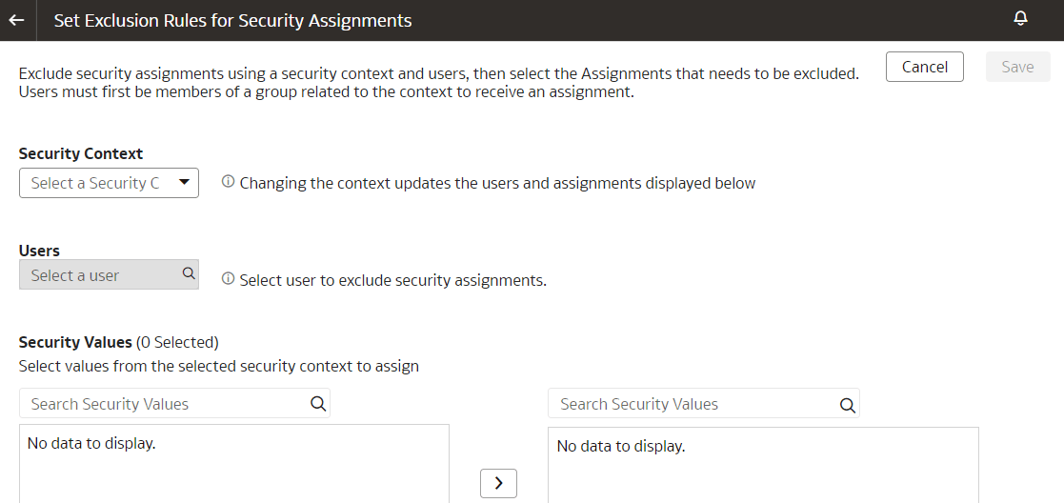Click the bold 'Security Context' label
The image size is (1064, 503).
[81, 153]
